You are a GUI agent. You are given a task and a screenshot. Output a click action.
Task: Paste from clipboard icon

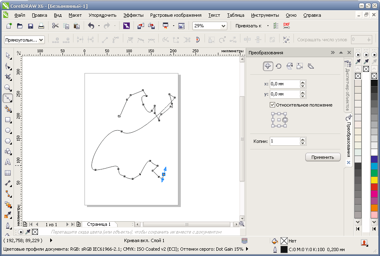(77, 26)
